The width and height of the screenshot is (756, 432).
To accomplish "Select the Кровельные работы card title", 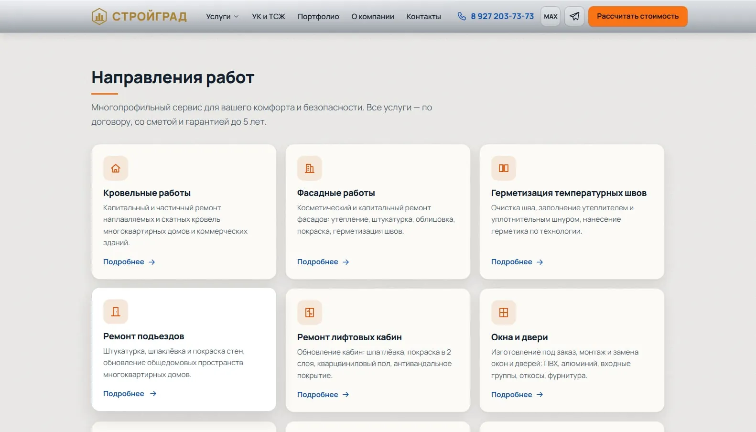I will [147, 193].
